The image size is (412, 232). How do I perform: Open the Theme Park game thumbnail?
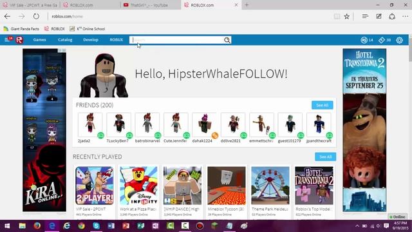pos(270,186)
